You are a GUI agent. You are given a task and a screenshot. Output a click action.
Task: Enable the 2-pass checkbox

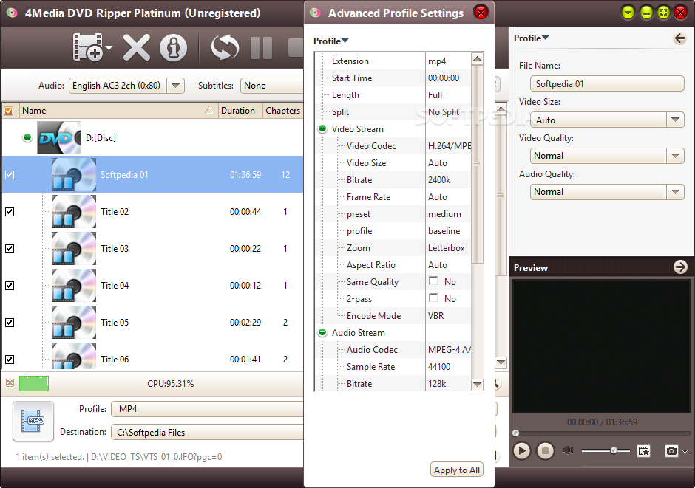pyautogui.click(x=433, y=298)
